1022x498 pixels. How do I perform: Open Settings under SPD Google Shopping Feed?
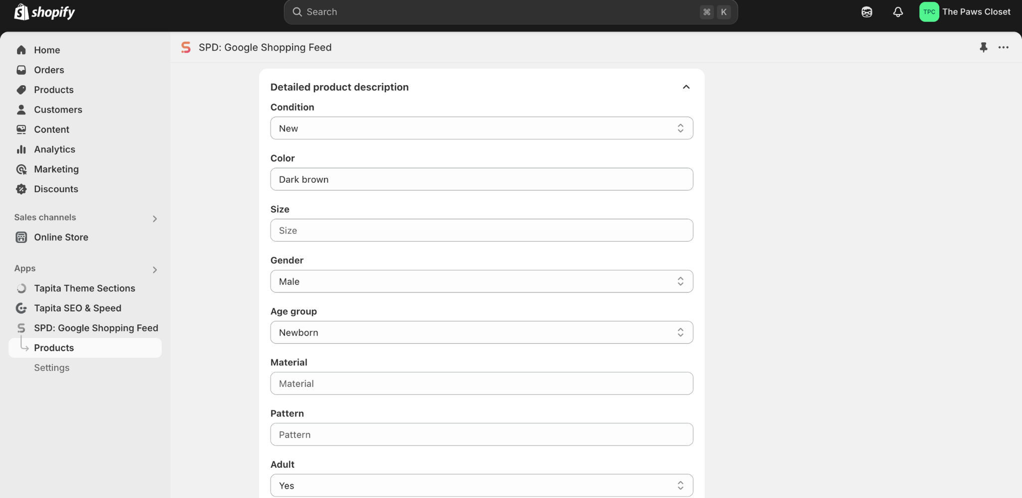[x=52, y=368]
